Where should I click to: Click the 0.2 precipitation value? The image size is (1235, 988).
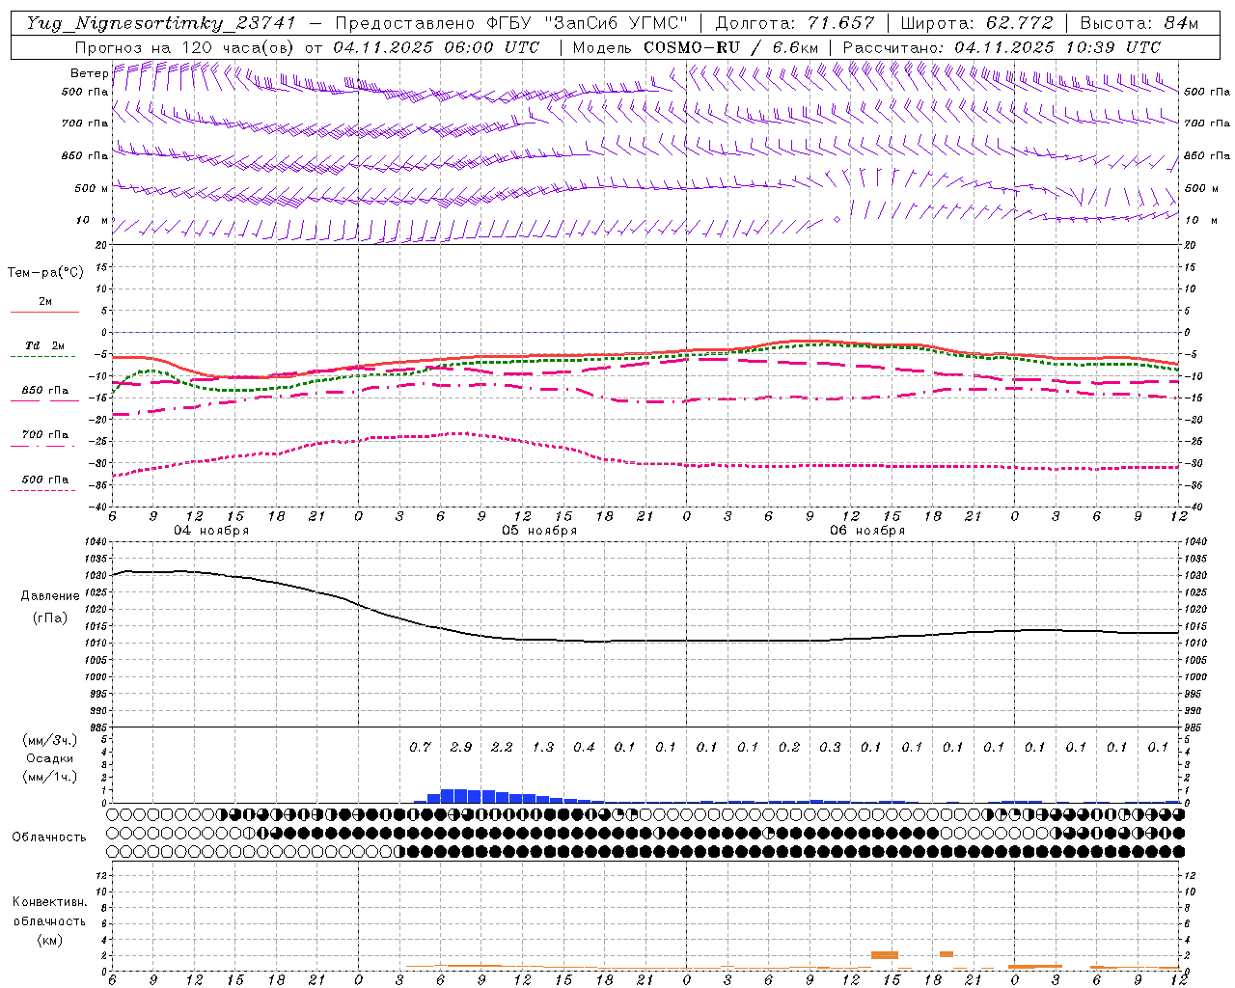click(x=789, y=747)
